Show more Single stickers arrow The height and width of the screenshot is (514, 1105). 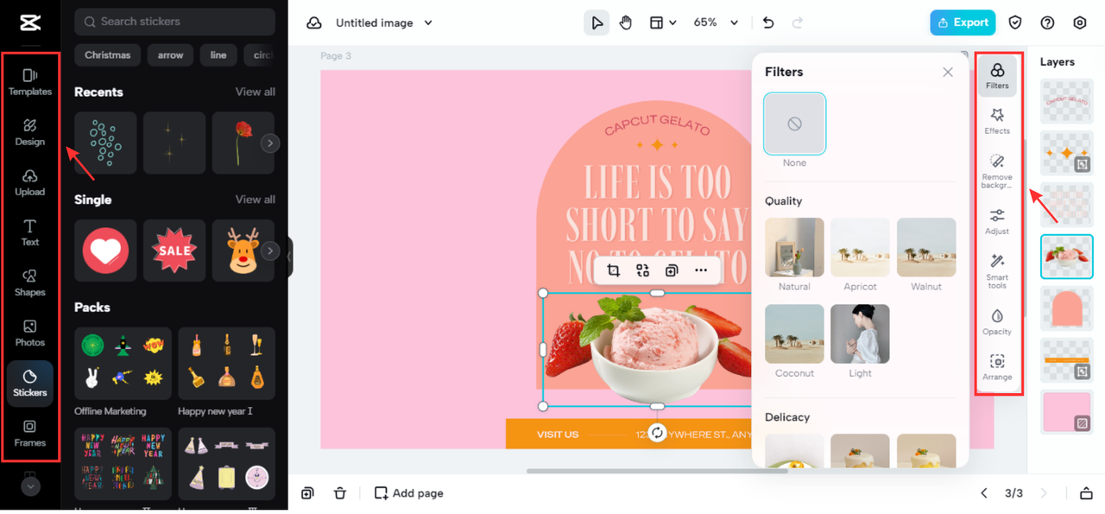[x=270, y=251]
